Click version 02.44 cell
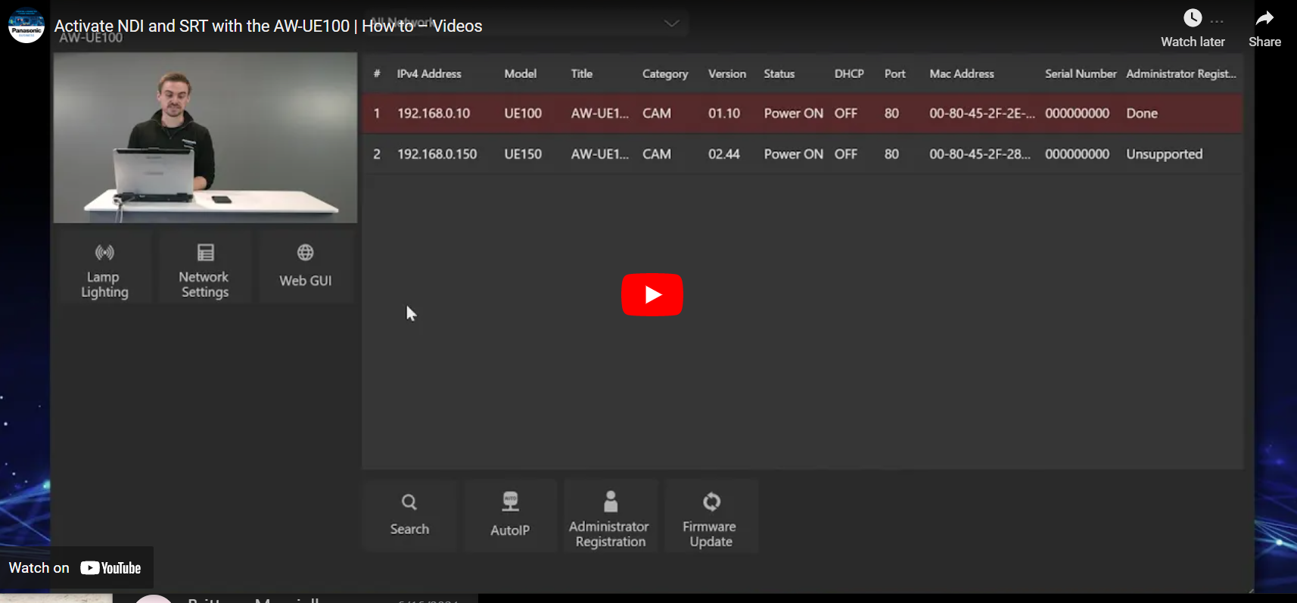Image resolution: width=1297 pixels, height=603 pixels. pyautogui.click(x=723, y=154)
